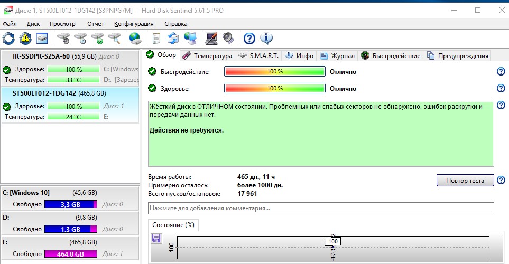Image resolution: width=509 pixels, height=264 pixels.
Task: Open the Диск menu
Action: click(33, 24)
